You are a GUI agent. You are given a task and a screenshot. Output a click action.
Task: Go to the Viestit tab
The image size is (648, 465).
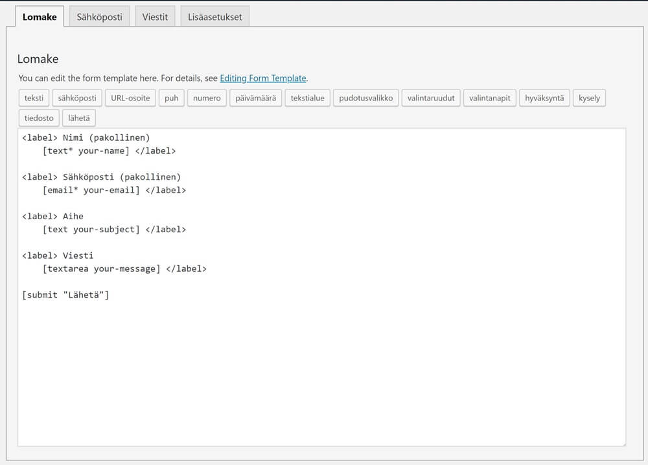click(x=155, y=17)
